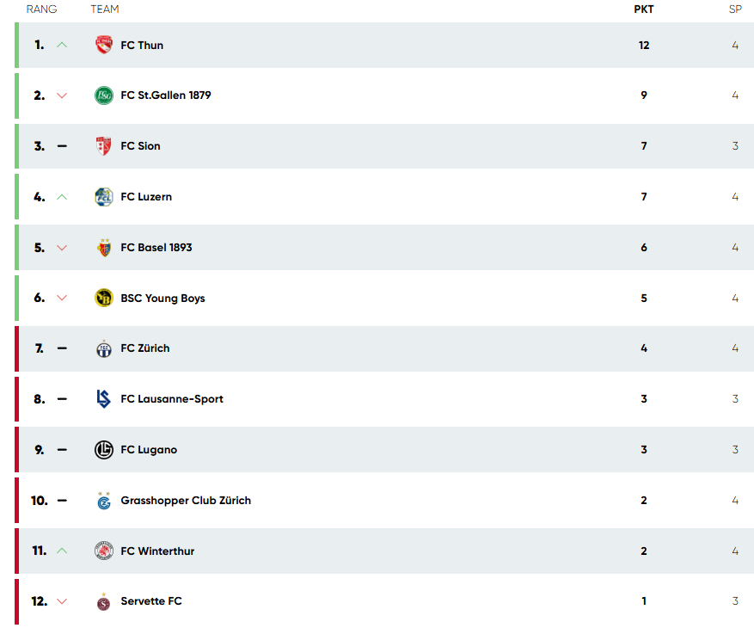Click the FC Basel 1893 crest

pos(103,248)
